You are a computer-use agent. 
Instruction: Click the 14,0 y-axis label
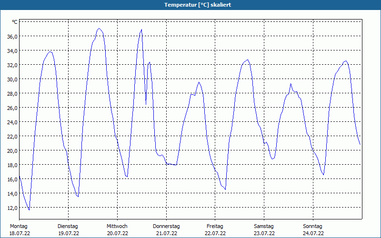point(12,194)
